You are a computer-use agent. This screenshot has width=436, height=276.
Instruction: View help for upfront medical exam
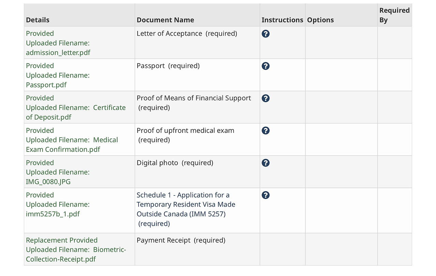point(266,131)
